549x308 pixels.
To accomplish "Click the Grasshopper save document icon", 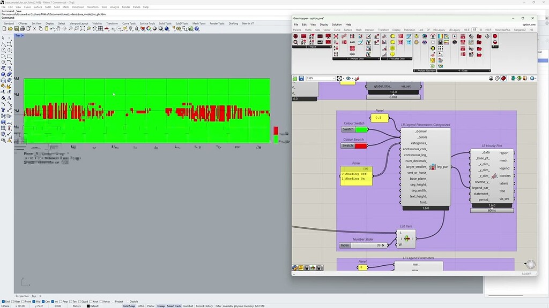I will pyautogui.click(x=301, y=79).
